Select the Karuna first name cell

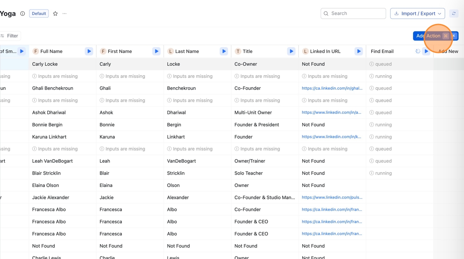click(130, 137)
